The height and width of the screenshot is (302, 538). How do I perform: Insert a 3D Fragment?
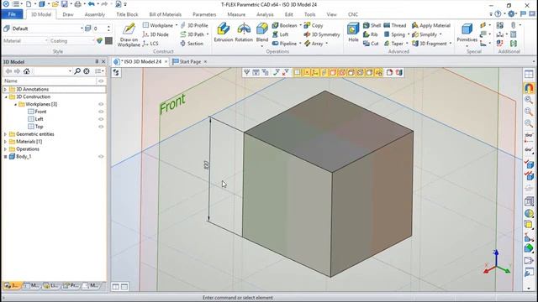pos(430,44)
